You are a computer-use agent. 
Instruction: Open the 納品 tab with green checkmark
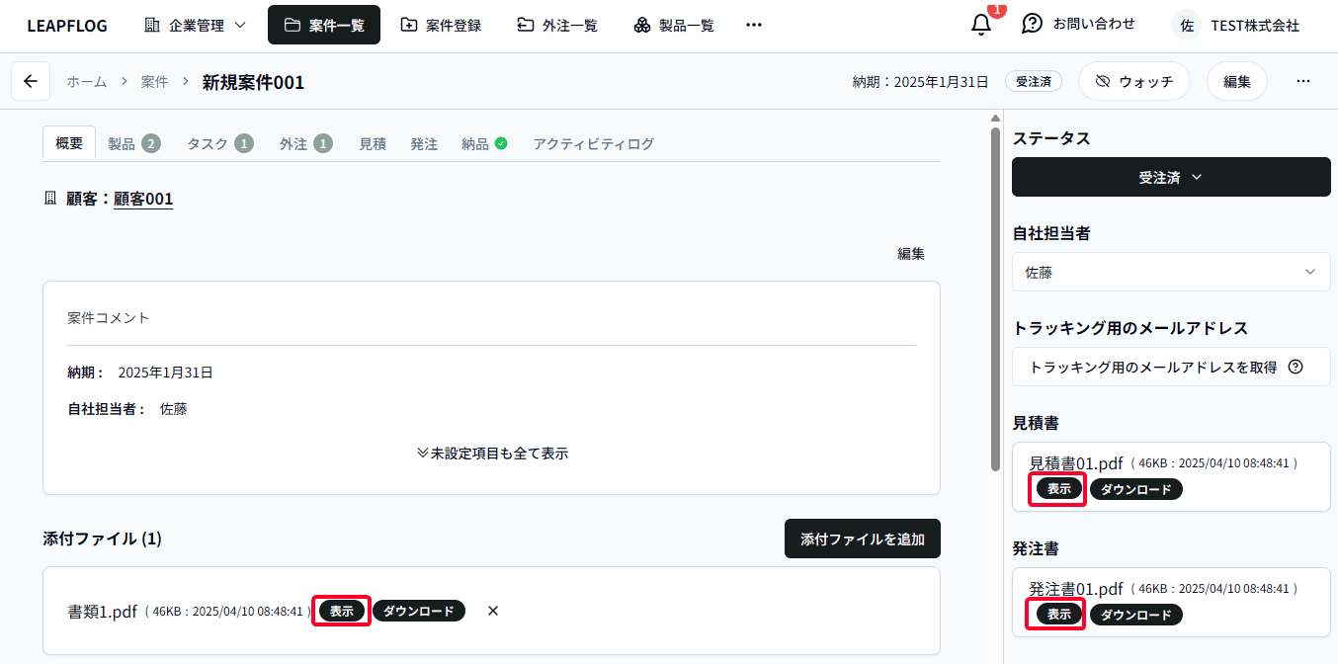[x=483, y=143]
